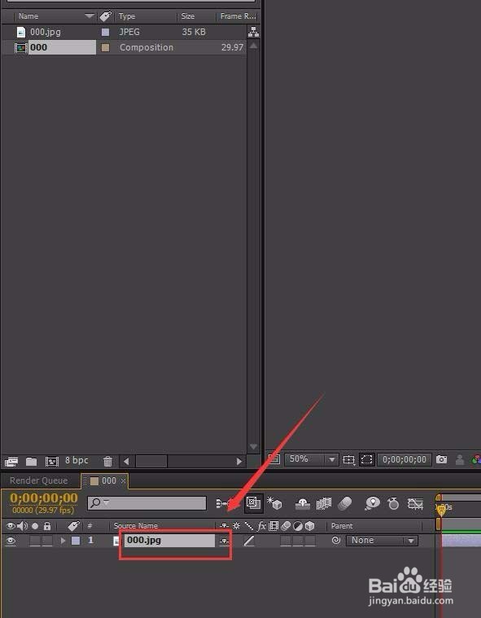
Task: Click the Interpret Footage icon
Action: [x=11, y=461]
